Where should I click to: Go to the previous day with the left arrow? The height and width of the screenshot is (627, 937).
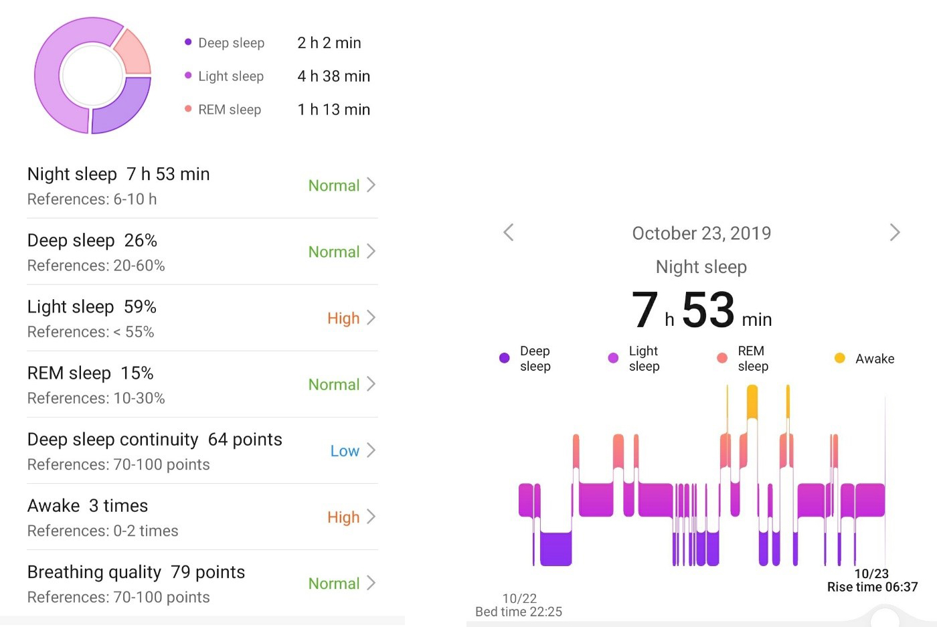(508, 232)
